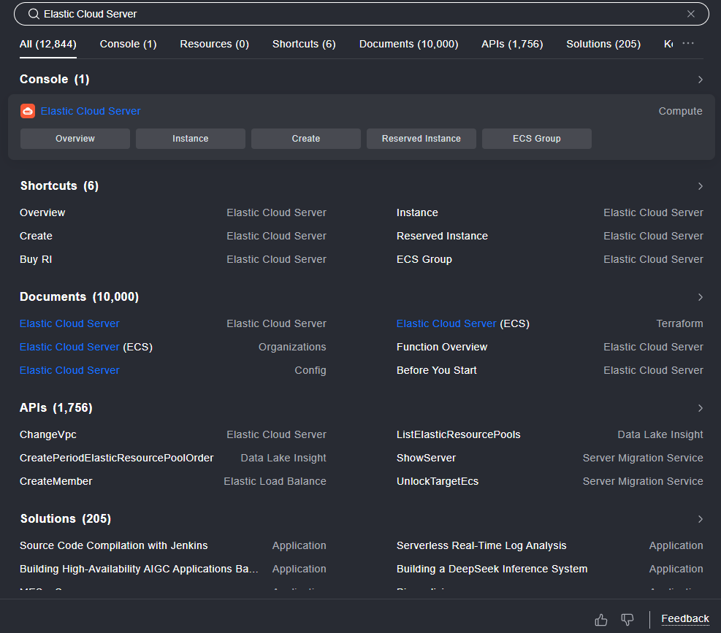Image resolution: width=721 pixels, height=633 pixels.
Task: Open the Before You Start document
Action: 550,370
